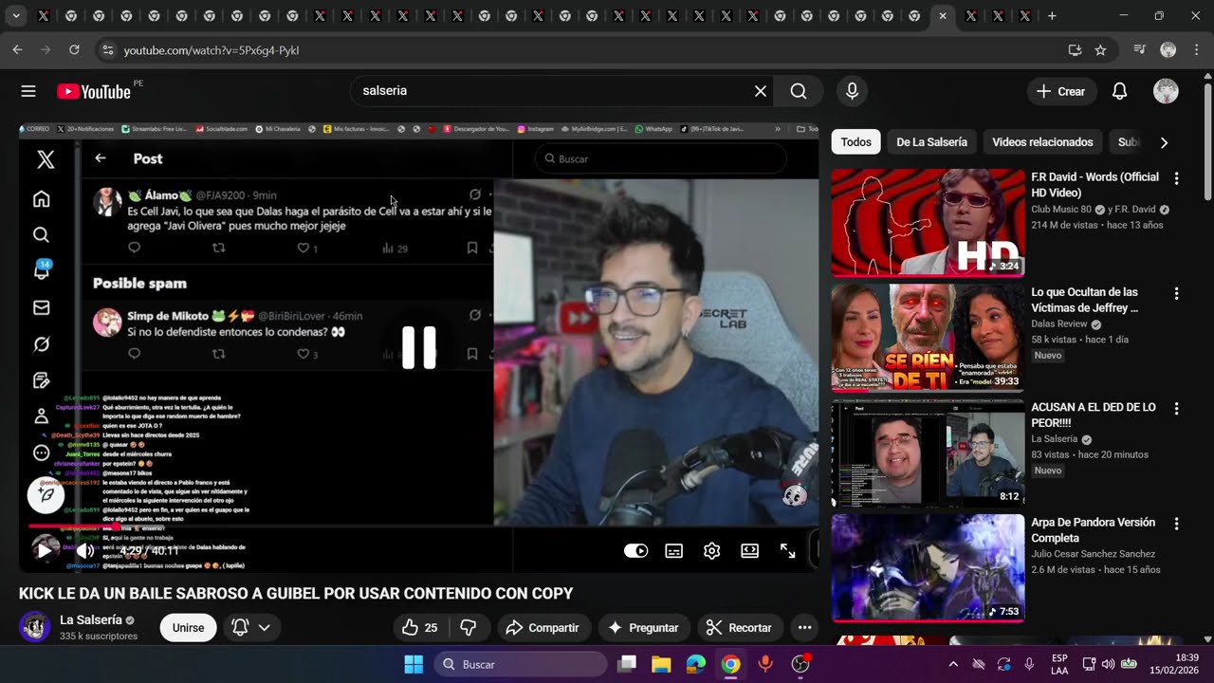Image resolution: width=1214 pixels, height=683 pixels.
Task: Start voice search with the microphone
Action: [x=852, y=91]
